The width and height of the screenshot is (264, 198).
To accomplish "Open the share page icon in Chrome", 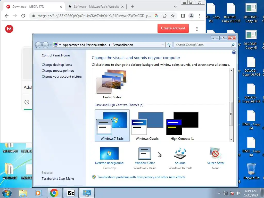I will [x=164, y=16].
